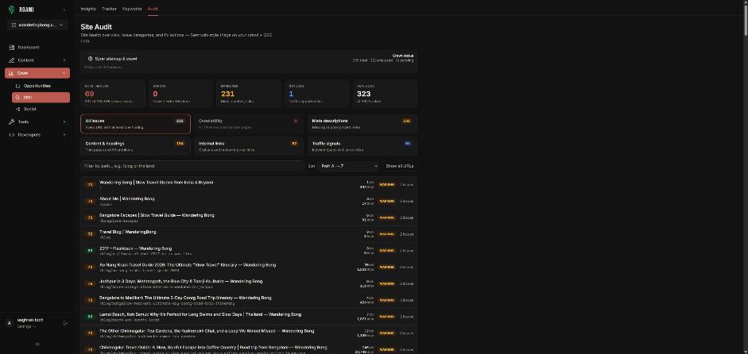Click the Opportunities icon in the sidebar
This screenshot has height=354, width=748.
18,86
